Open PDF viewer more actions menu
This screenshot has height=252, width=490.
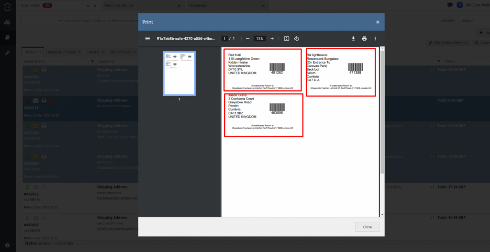[375, 39]
